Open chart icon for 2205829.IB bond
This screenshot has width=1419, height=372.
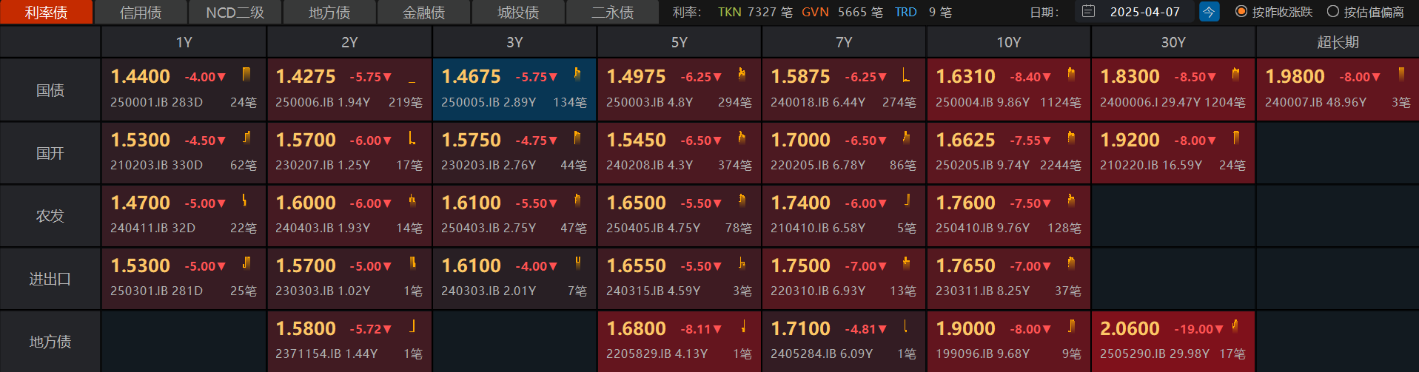(742, 327)
